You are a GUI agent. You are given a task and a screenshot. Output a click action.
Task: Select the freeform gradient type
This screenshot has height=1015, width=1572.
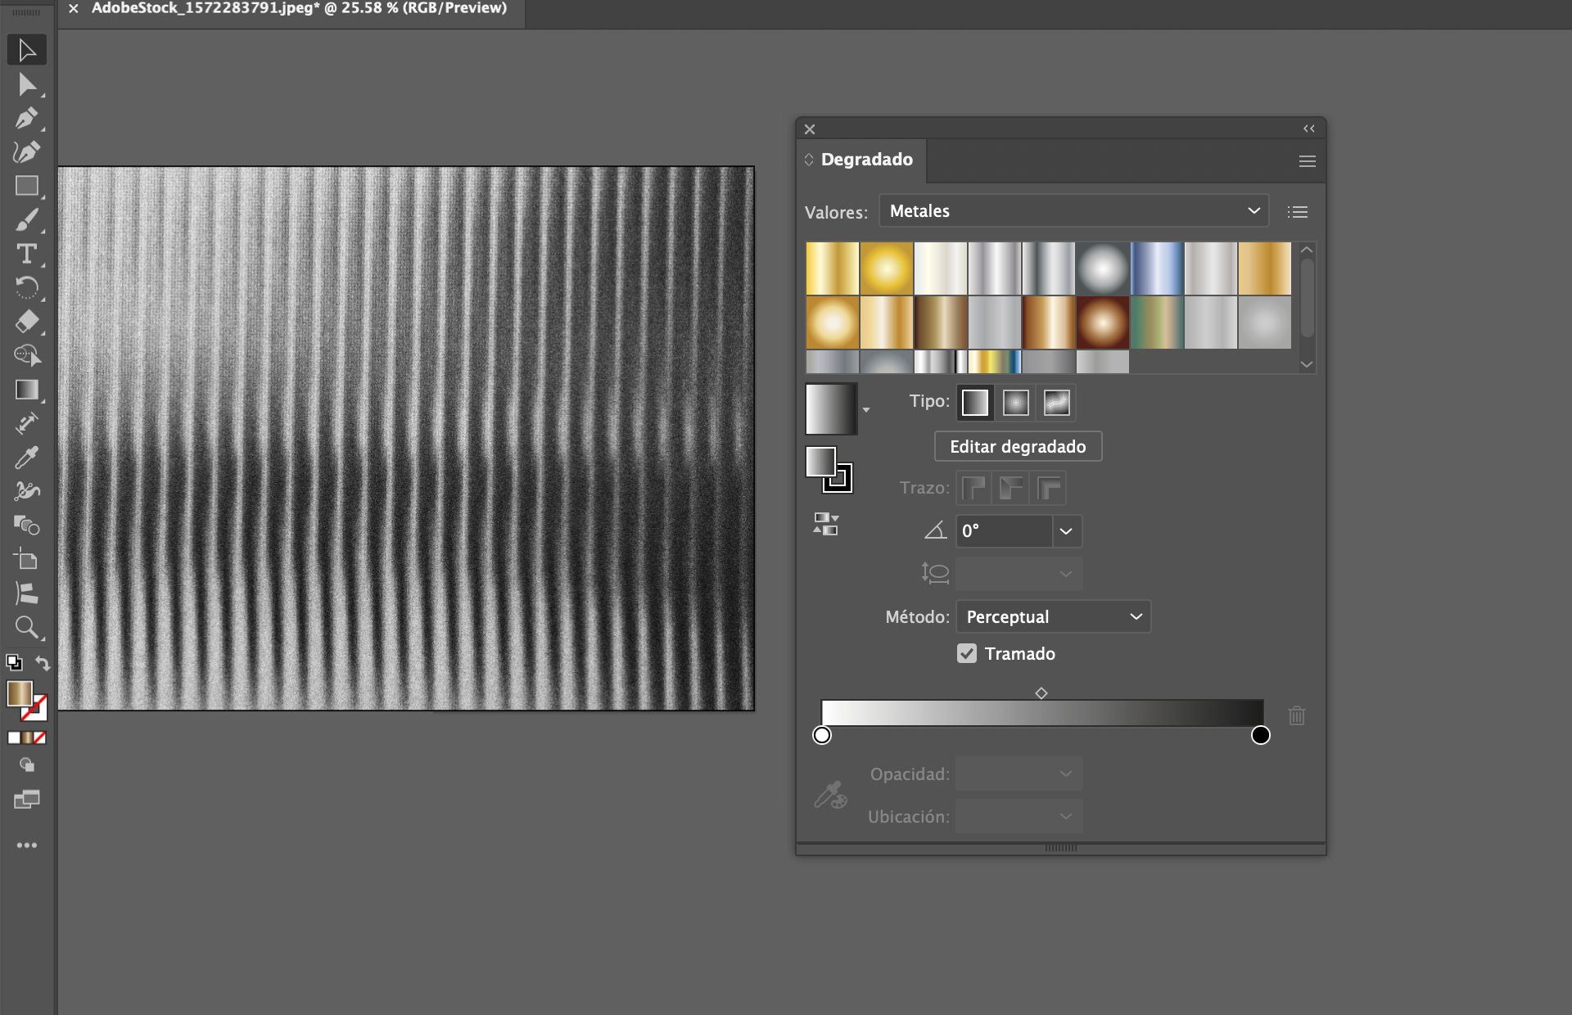(x=1056, y=402)
